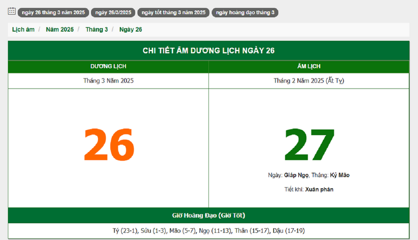Screen dimensions: 418x240
Task: Click the "DƯƠNG LỊCH" column header
Action: point(109,67)
